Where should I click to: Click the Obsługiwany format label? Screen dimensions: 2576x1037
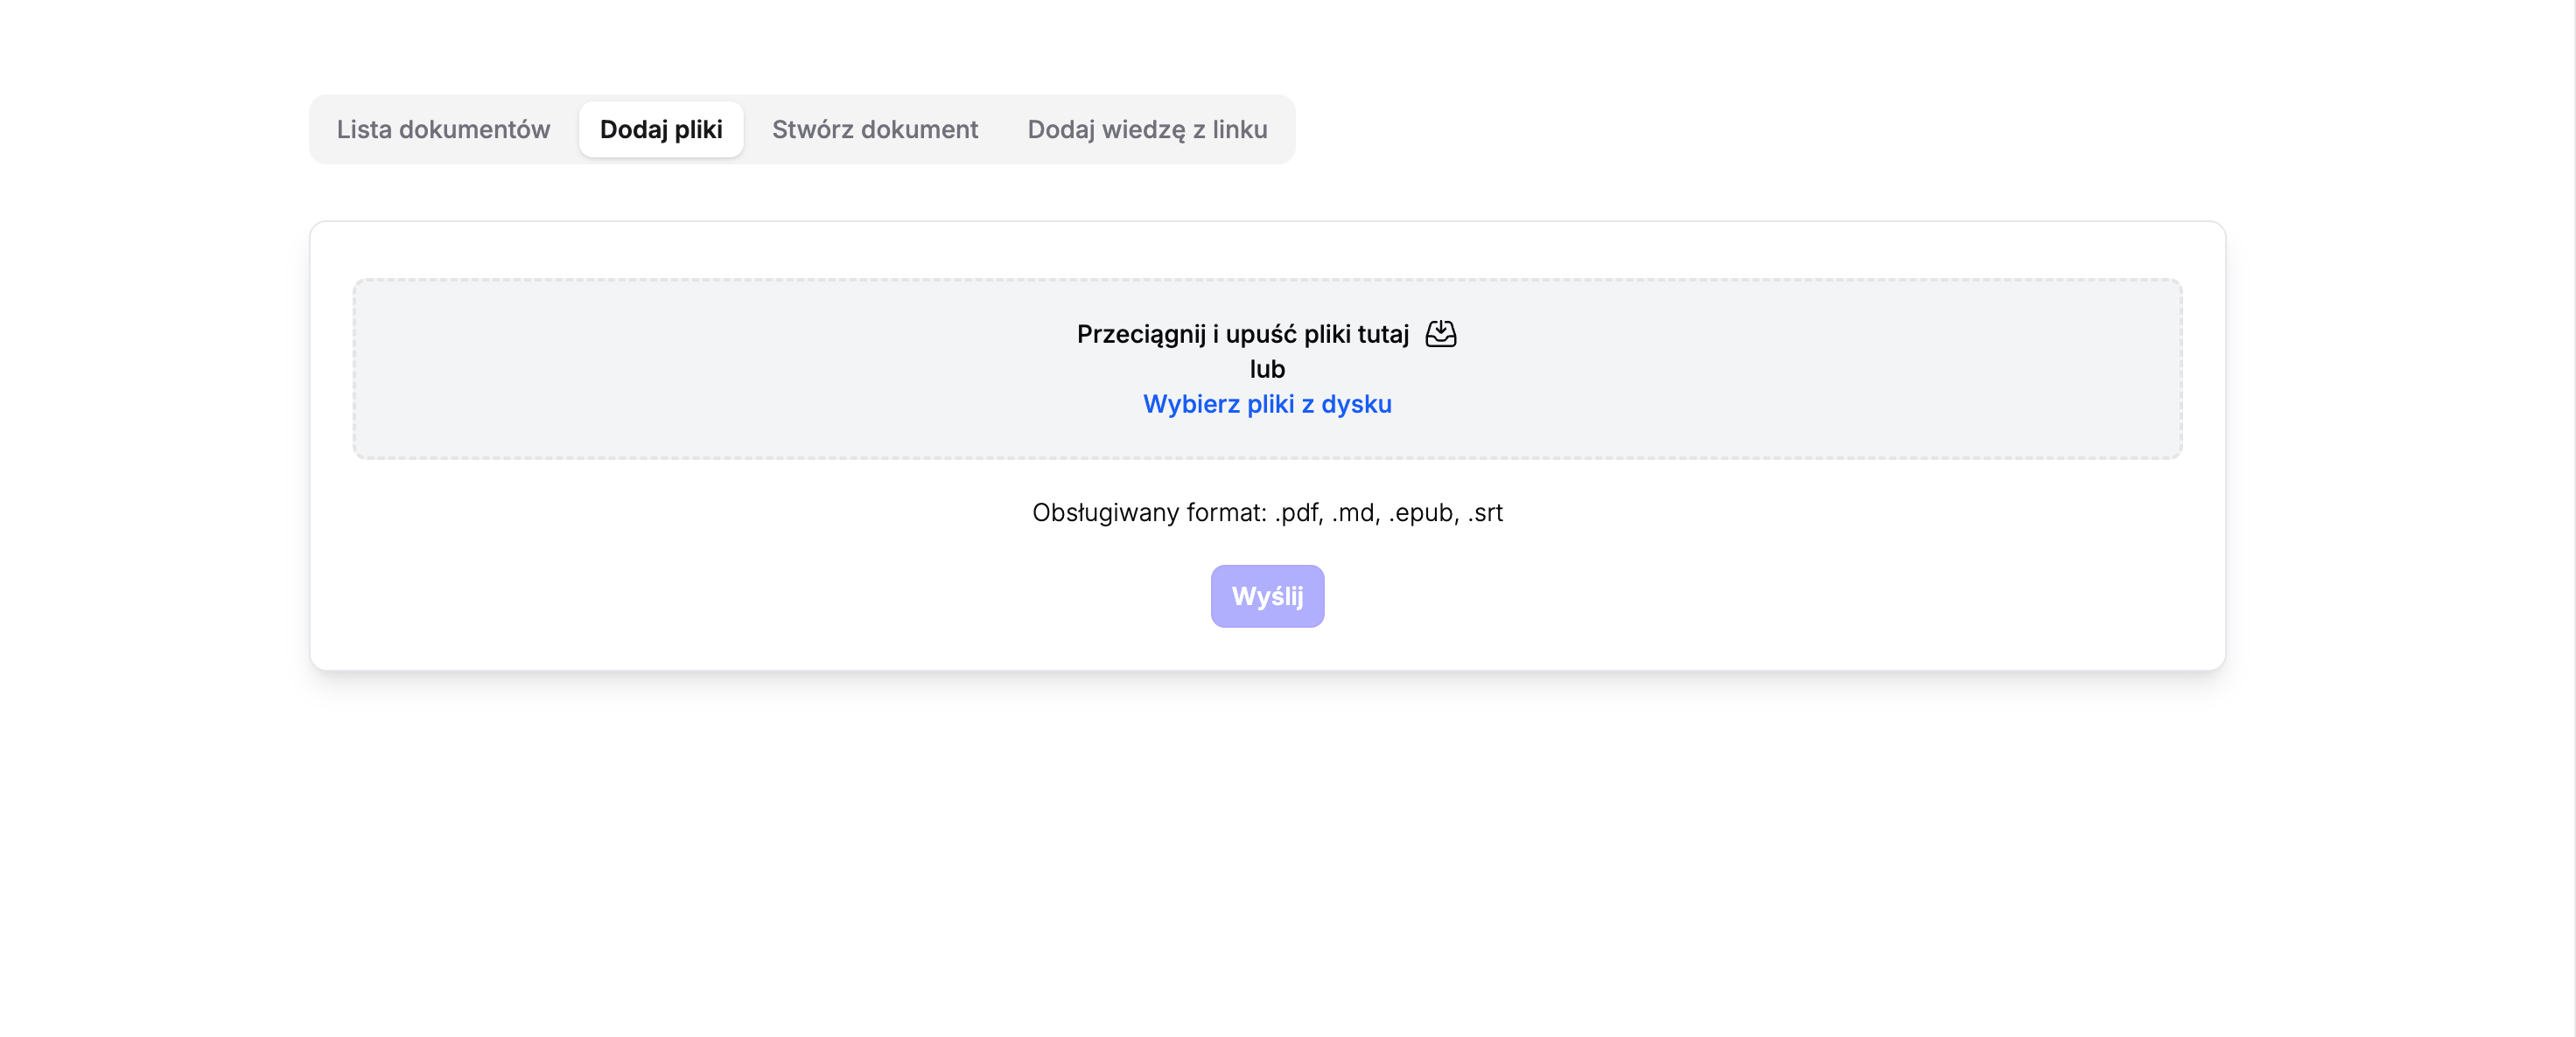tap(1149, 513)
